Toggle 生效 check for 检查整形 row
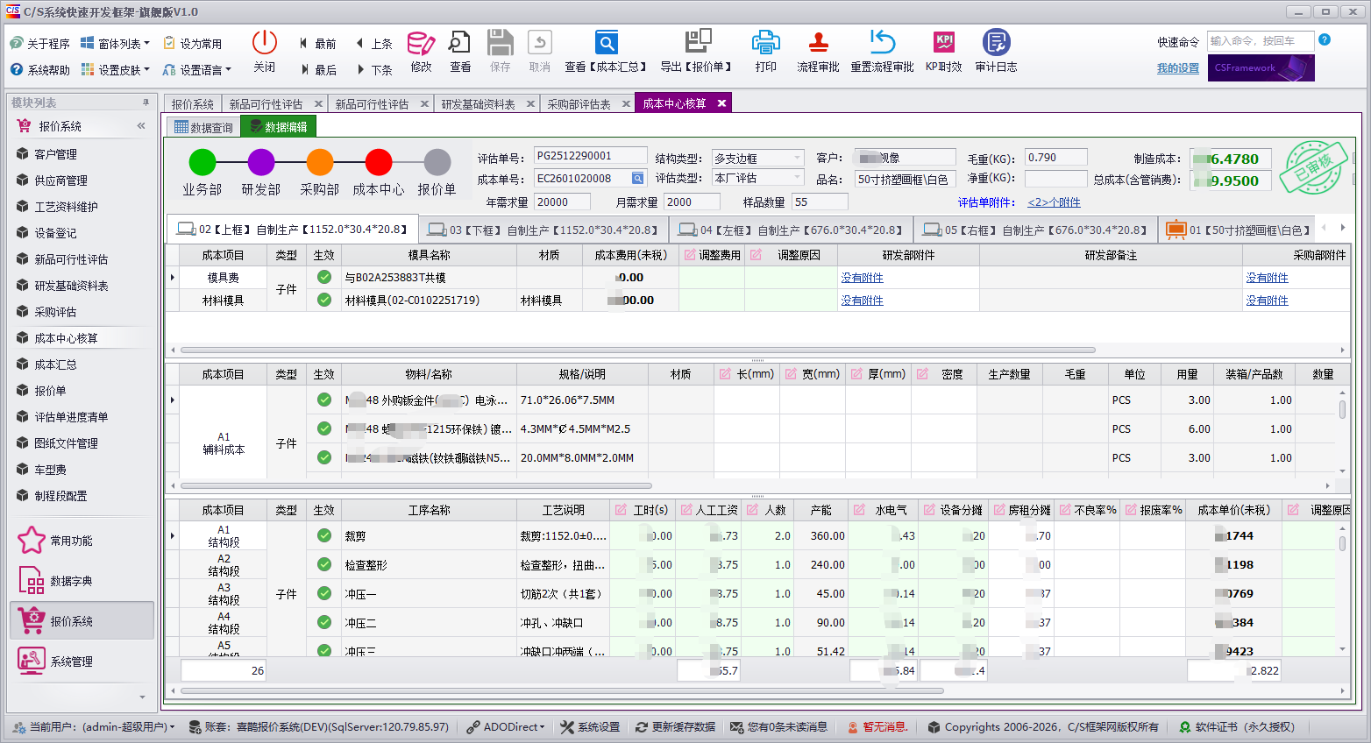The image size is (1371, 743). (324, 564)
